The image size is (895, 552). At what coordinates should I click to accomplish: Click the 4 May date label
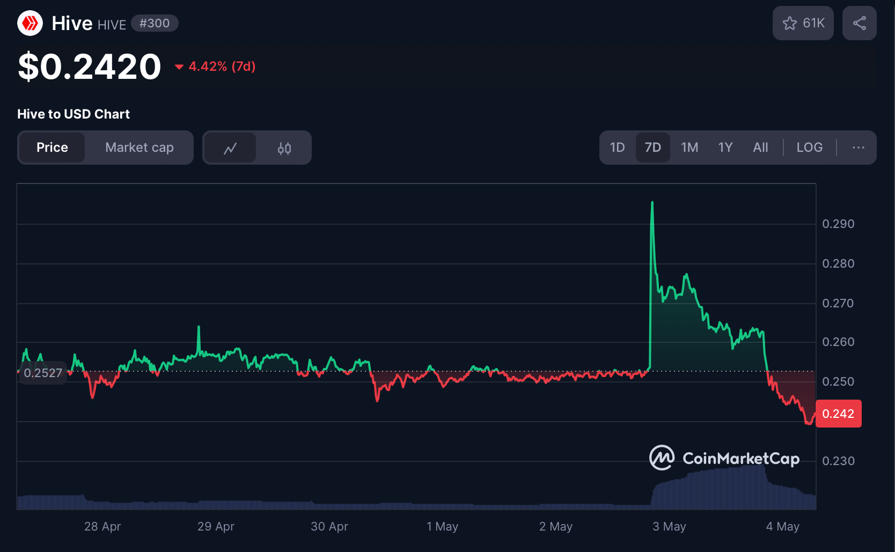pos(782,526)
